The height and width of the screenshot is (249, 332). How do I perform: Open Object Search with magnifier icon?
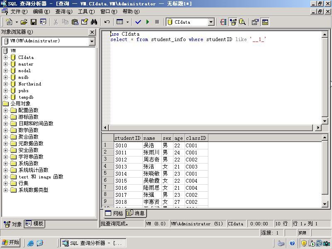[242, 22]
